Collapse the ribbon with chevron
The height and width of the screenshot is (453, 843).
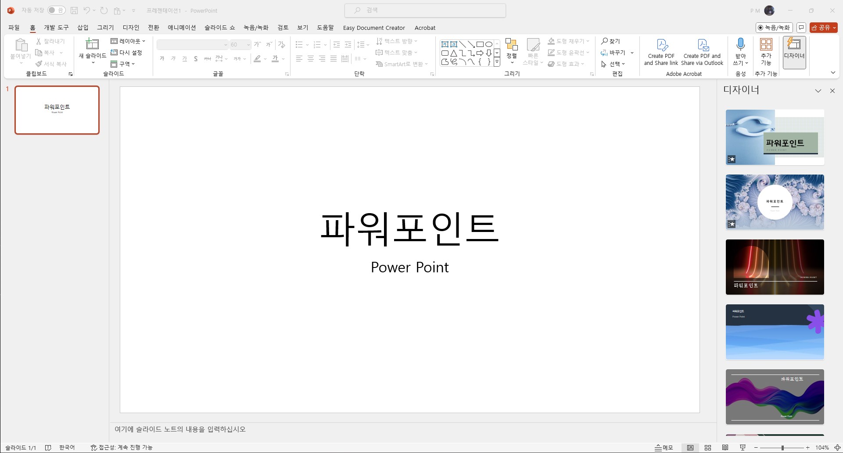pyautogui.click(x=833, y=73)
